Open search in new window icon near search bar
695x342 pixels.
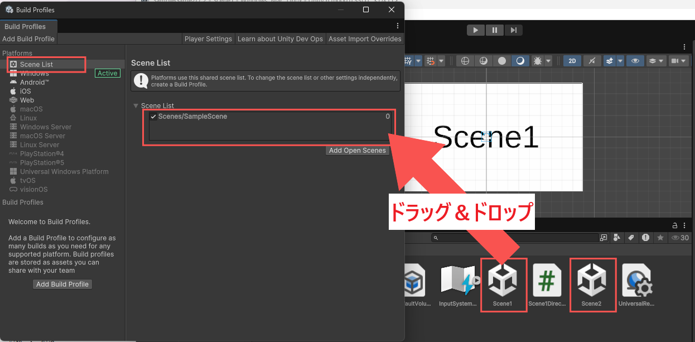pyautogui.click(x=604, y=238)
